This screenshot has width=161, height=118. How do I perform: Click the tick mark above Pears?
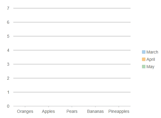click(x=72, y=107)
